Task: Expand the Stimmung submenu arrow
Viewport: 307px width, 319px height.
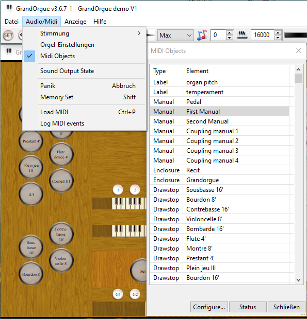Action: tap(139, 33)
